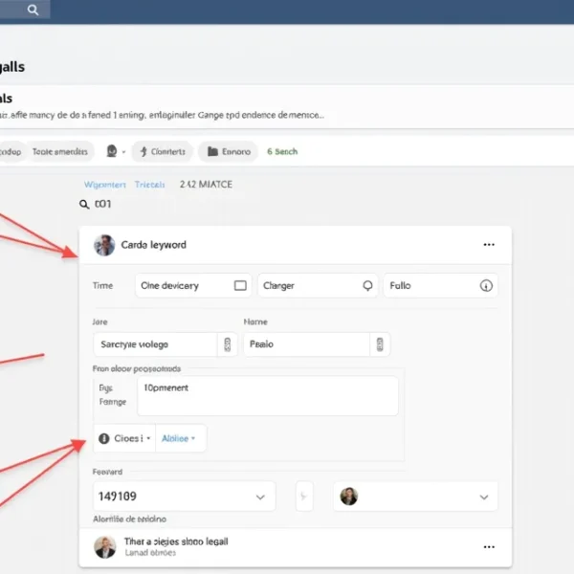
Task: Expand the avatar assignee dropdown
Action: (x=484, y=497)
